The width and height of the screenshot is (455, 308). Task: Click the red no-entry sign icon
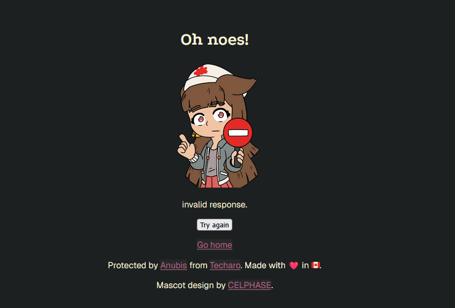238,133
